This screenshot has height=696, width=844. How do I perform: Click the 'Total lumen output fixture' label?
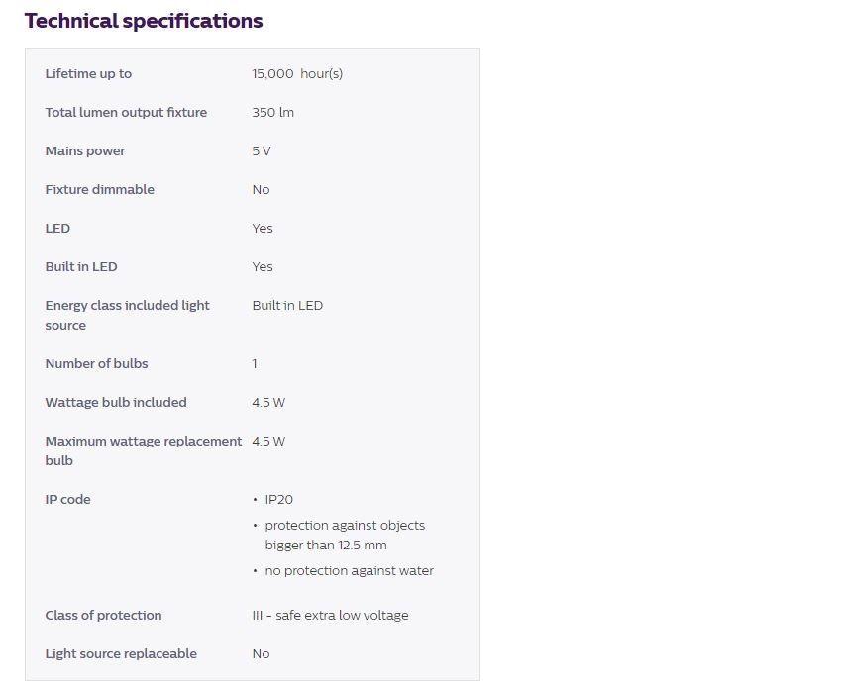[x=126, y=113]
